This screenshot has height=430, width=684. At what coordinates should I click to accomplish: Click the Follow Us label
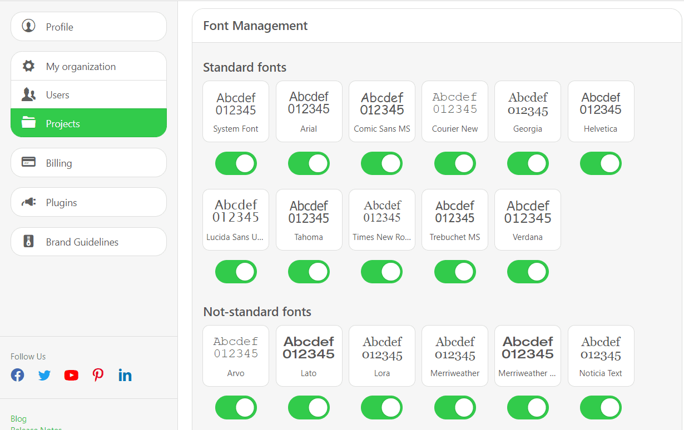(x=28, y=357)
